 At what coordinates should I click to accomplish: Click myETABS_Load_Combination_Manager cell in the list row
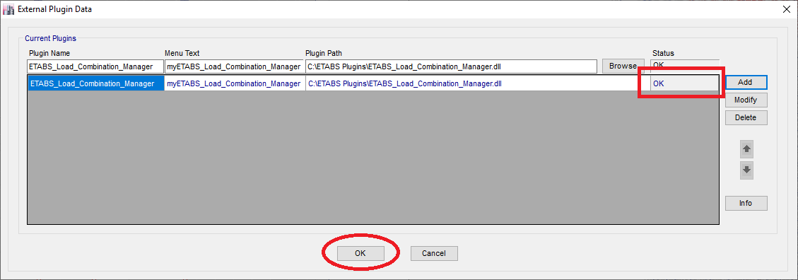[235, 83]
